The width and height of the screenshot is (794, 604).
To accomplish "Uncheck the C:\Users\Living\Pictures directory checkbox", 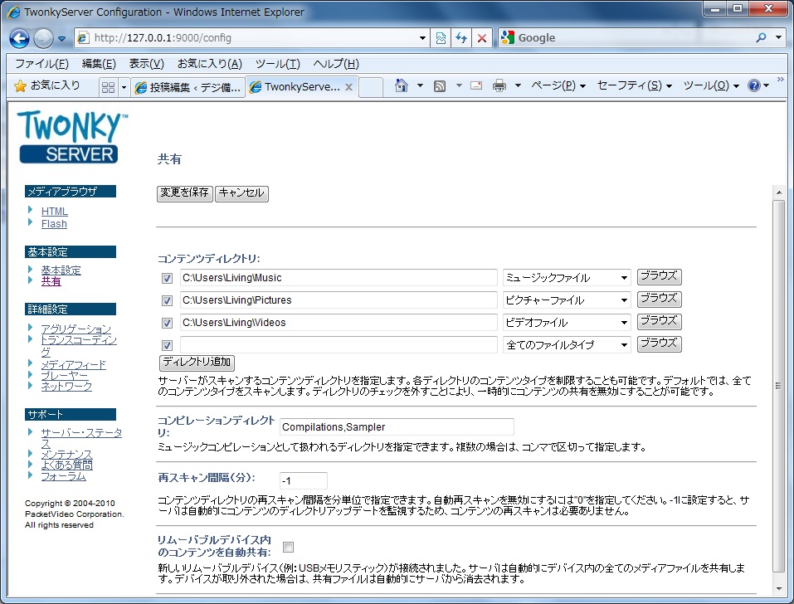I will 167,300.
